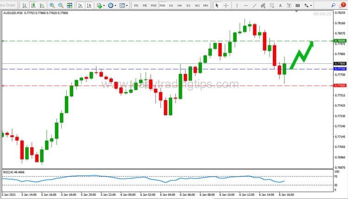The height and width of the screenshot is (199, 348).
Task: Open the Add Indicators icon
Action: pyautogui.click(x=99, y=6)
